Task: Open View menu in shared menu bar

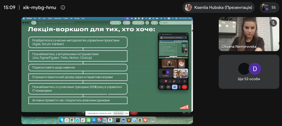Action: coord(44,18)
